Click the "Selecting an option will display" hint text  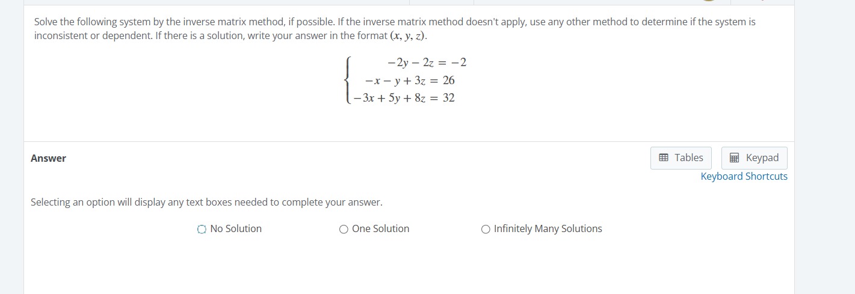click(206, 202)
